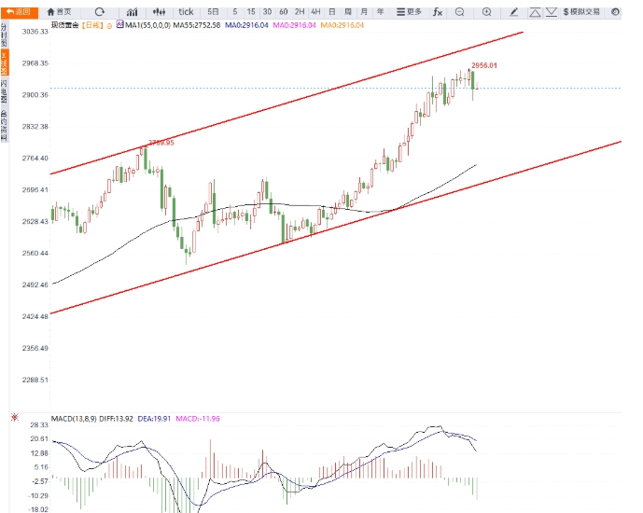Click the blue MA0:2916.04 value
643x513 pixels.
coord(246,25)
